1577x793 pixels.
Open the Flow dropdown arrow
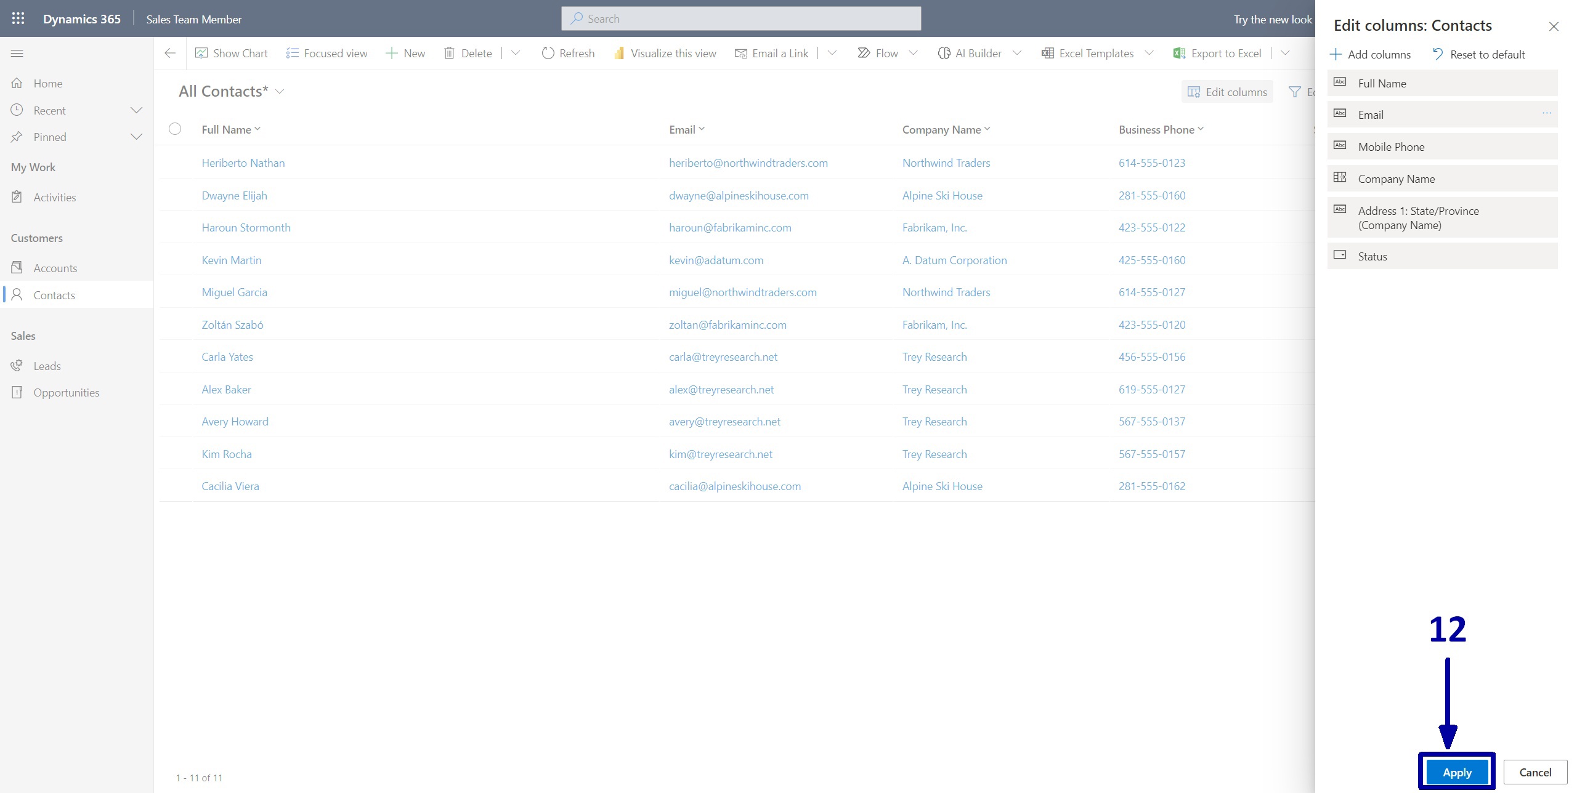(914, 54)
